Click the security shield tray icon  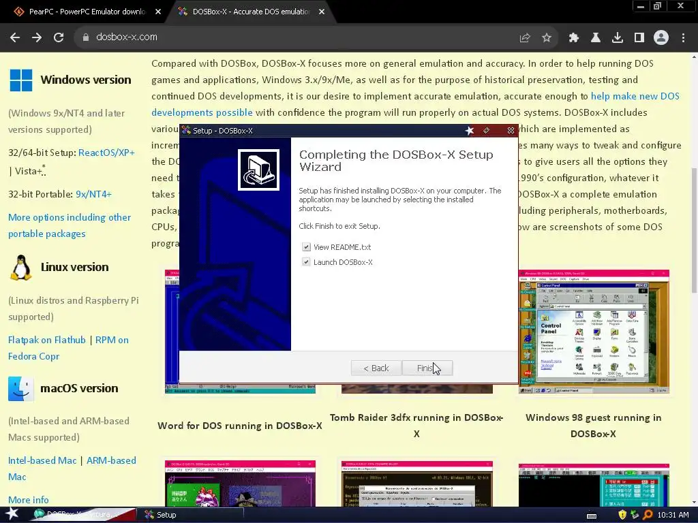tap(622, 515)
